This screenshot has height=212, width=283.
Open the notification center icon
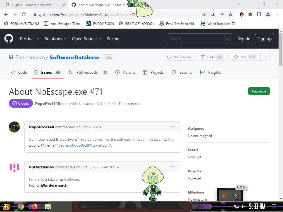pos(274,206)
